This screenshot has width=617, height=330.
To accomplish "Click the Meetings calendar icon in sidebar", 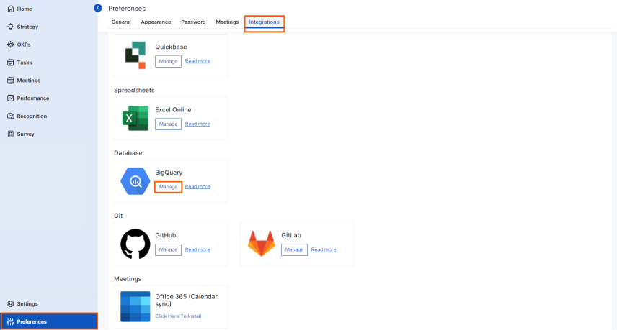I will tap(11, 80).
